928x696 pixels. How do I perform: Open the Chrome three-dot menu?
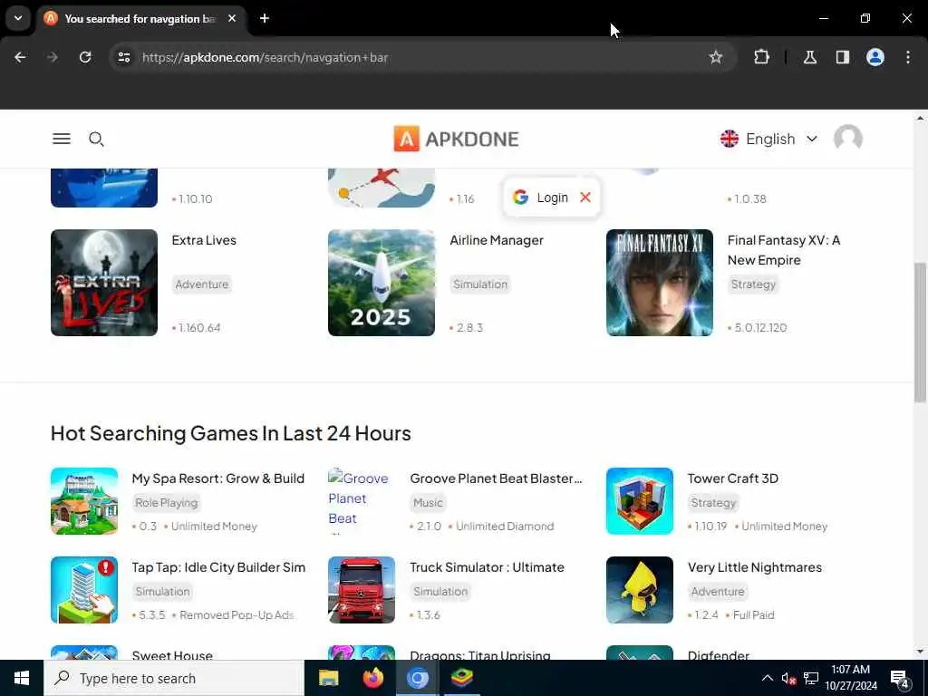pos(907,57)
